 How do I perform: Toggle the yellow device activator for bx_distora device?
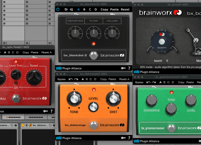[x=23, y=125]
